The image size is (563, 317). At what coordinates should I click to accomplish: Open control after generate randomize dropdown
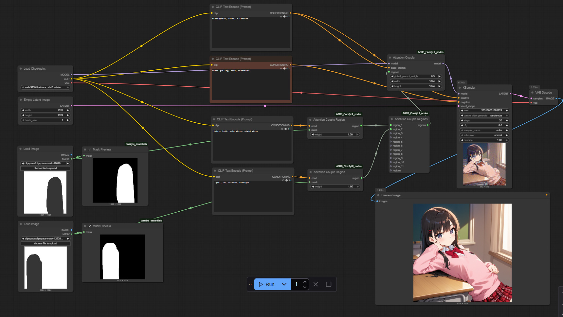click(484, 115)
